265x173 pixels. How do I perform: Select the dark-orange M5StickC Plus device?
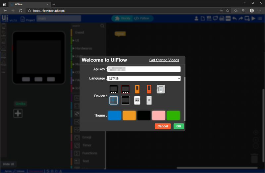[x=149, y=89]
